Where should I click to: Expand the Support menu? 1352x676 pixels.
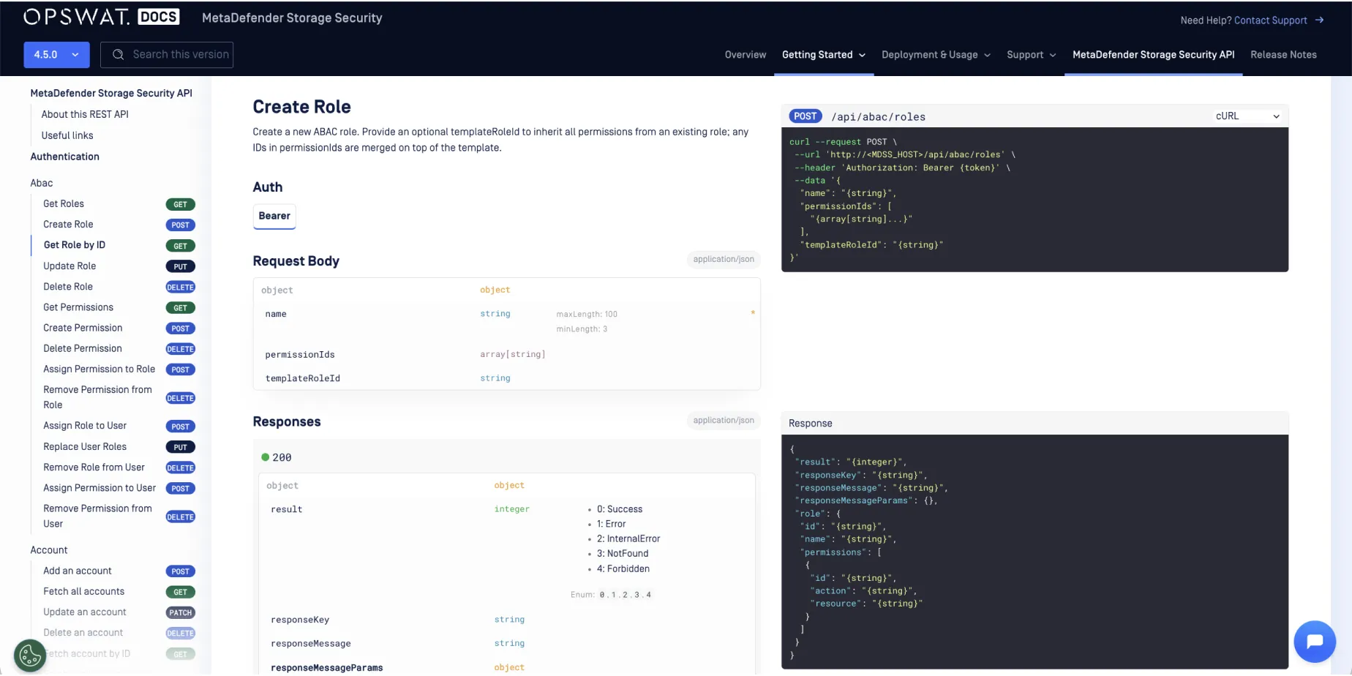(x=1031, y=55)
